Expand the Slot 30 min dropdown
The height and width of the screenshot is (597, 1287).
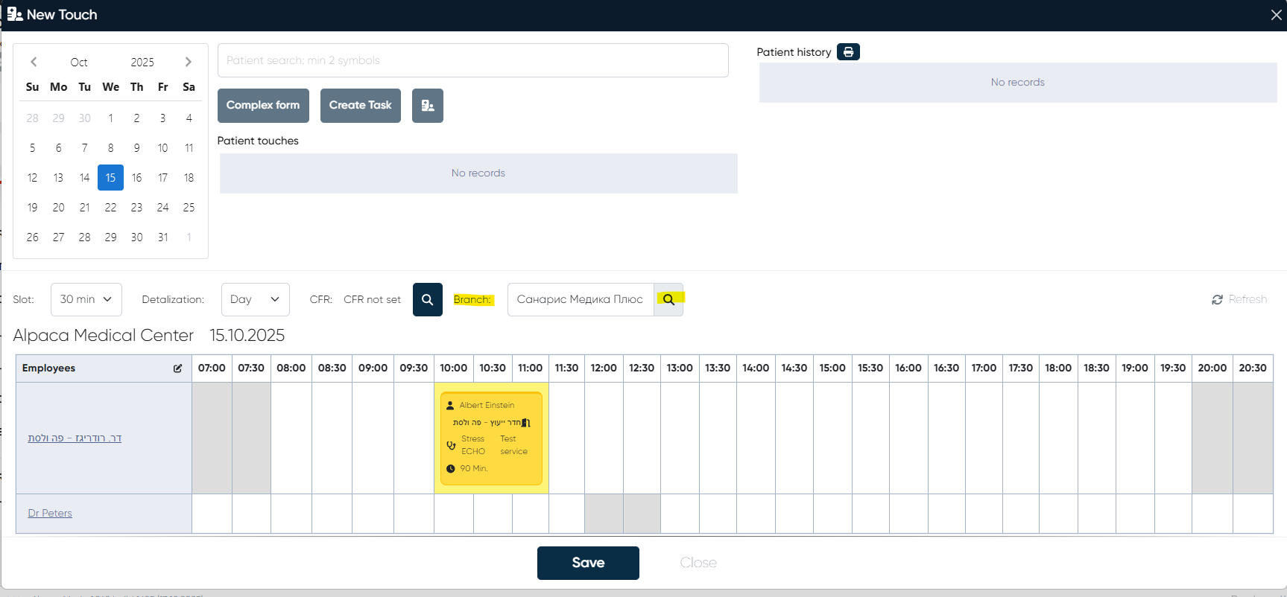[86, 299]
